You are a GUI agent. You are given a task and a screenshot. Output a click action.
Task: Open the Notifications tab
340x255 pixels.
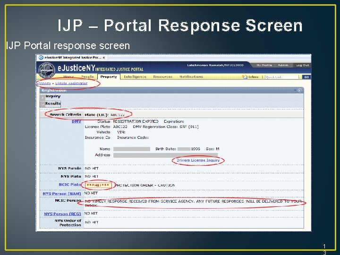coord(191,77)
